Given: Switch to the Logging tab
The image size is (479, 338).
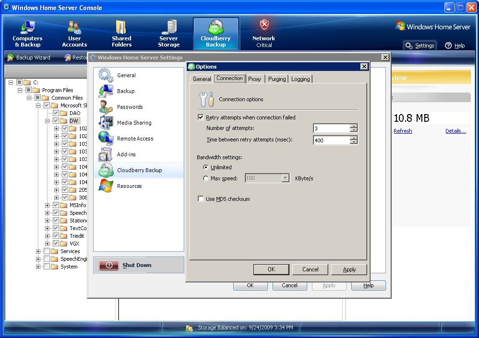Looking at the screenshot, I should 300,79.
